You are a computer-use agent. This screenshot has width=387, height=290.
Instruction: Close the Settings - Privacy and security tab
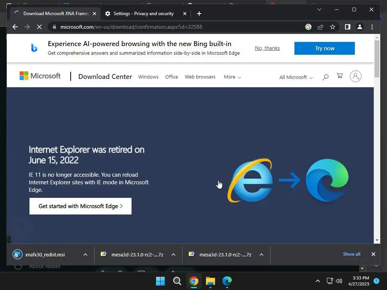pyautogui.click(x=184, y=14)
